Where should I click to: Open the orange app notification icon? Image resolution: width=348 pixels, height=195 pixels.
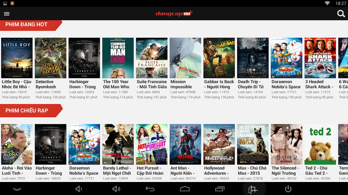click(12, 3)
